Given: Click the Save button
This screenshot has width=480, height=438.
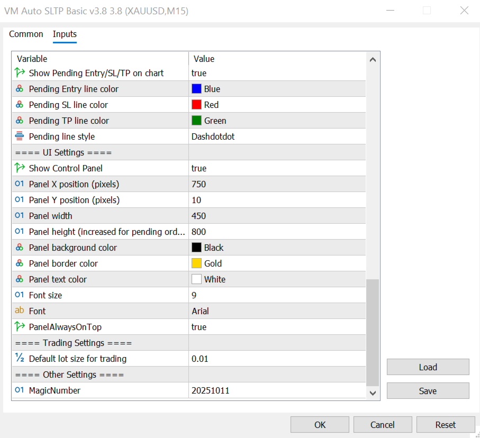Looking at the screenshot, I should [428, 391].
